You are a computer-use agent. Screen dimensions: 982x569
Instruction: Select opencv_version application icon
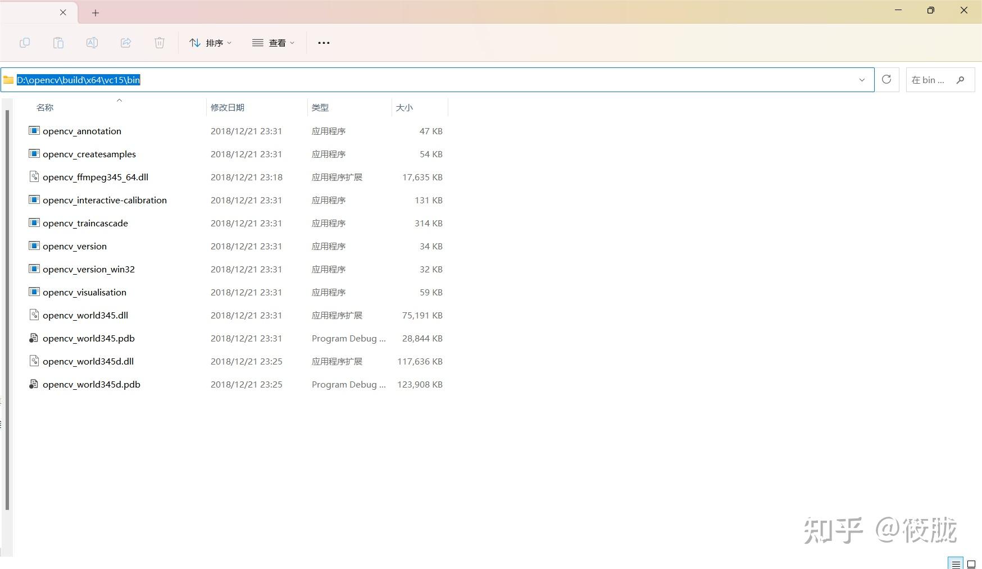(x=34, y=245)
